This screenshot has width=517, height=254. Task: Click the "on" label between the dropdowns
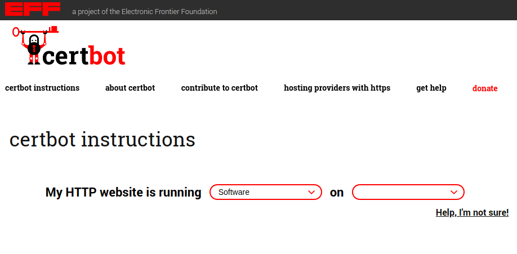pos(337,193)
